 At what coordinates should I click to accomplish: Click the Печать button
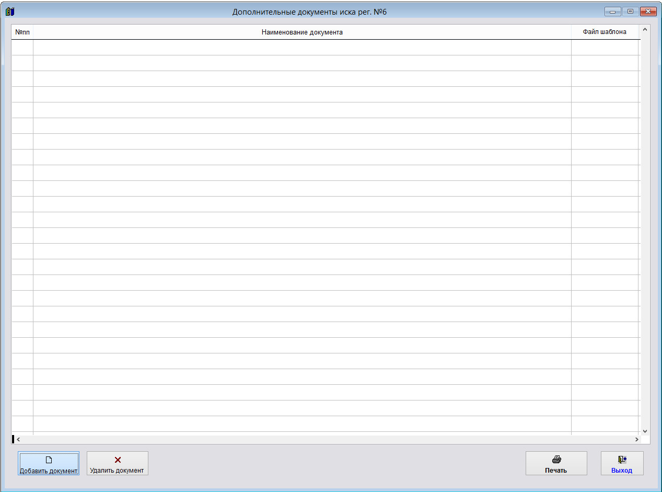[x=556, y=463]
